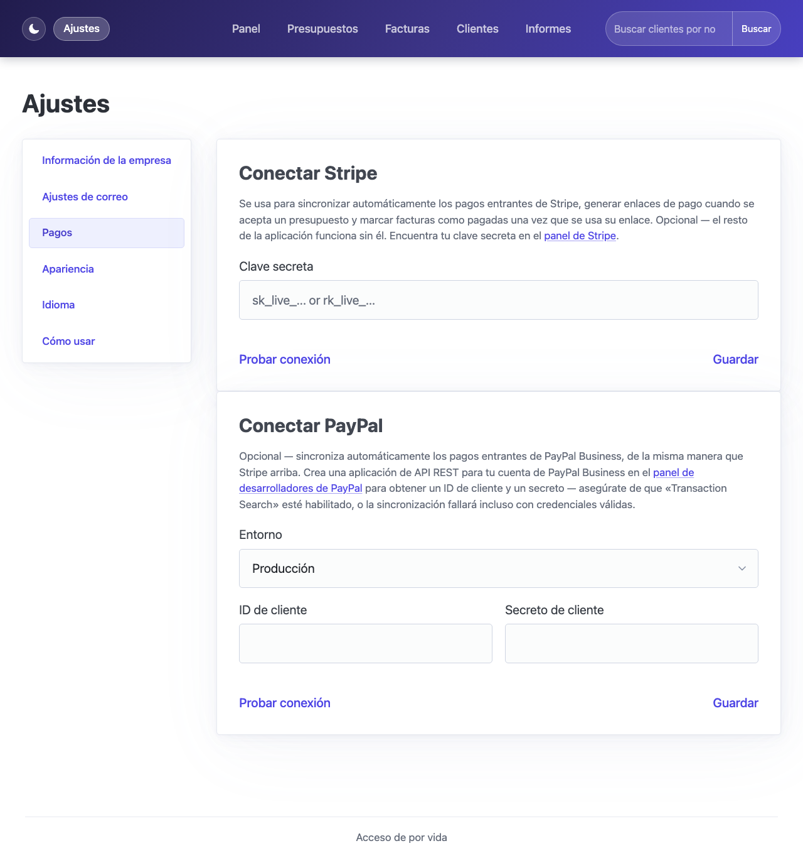
Task: Open Informes from the top nav
Action: 548,29
